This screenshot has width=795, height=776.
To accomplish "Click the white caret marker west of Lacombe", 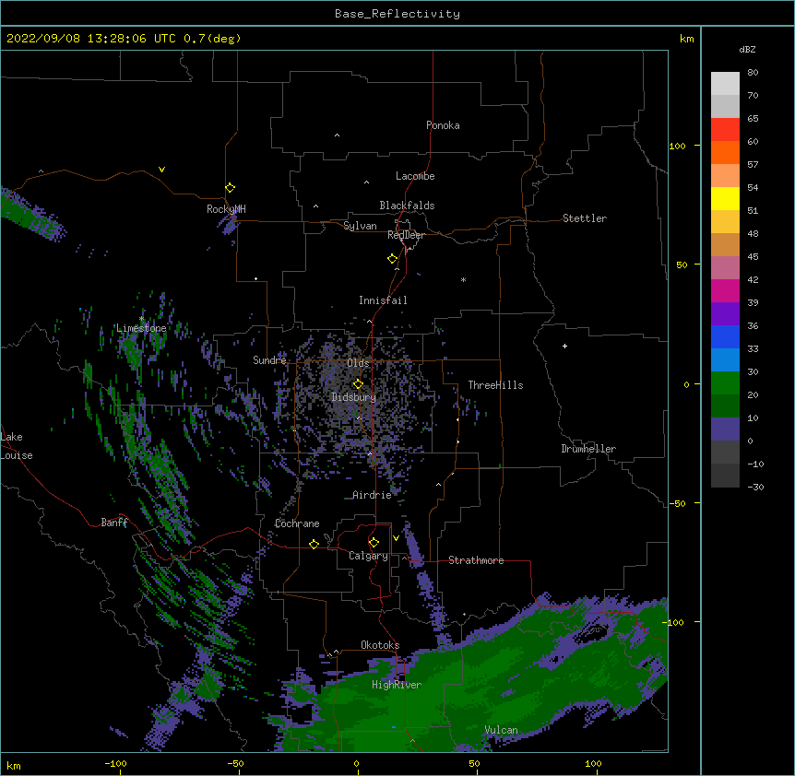I will [366, 182].
